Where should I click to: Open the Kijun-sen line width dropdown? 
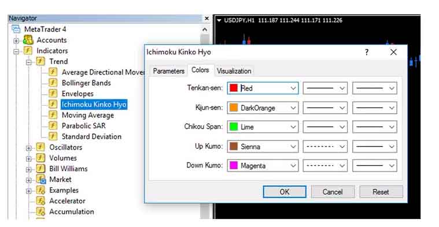[375, 107]
